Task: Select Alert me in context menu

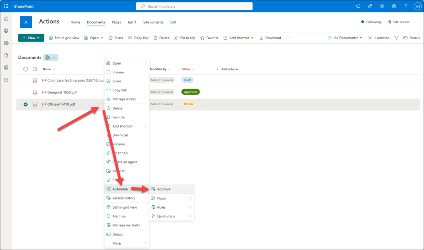Action: click(x=127, y=216)
